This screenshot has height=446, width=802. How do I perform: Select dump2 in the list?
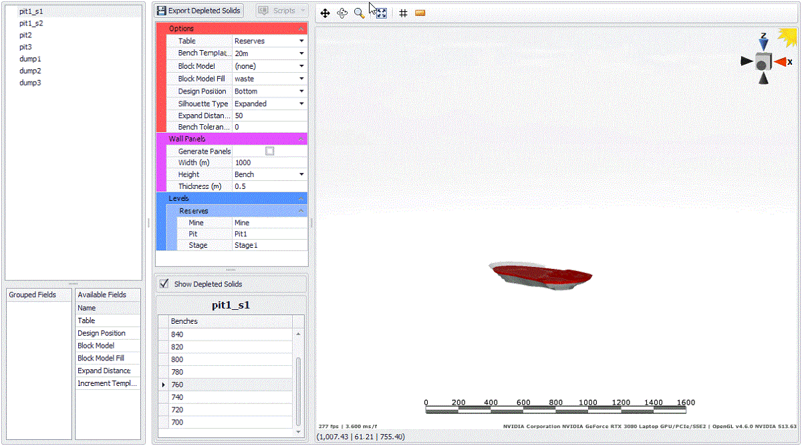[x=30, y=71]
